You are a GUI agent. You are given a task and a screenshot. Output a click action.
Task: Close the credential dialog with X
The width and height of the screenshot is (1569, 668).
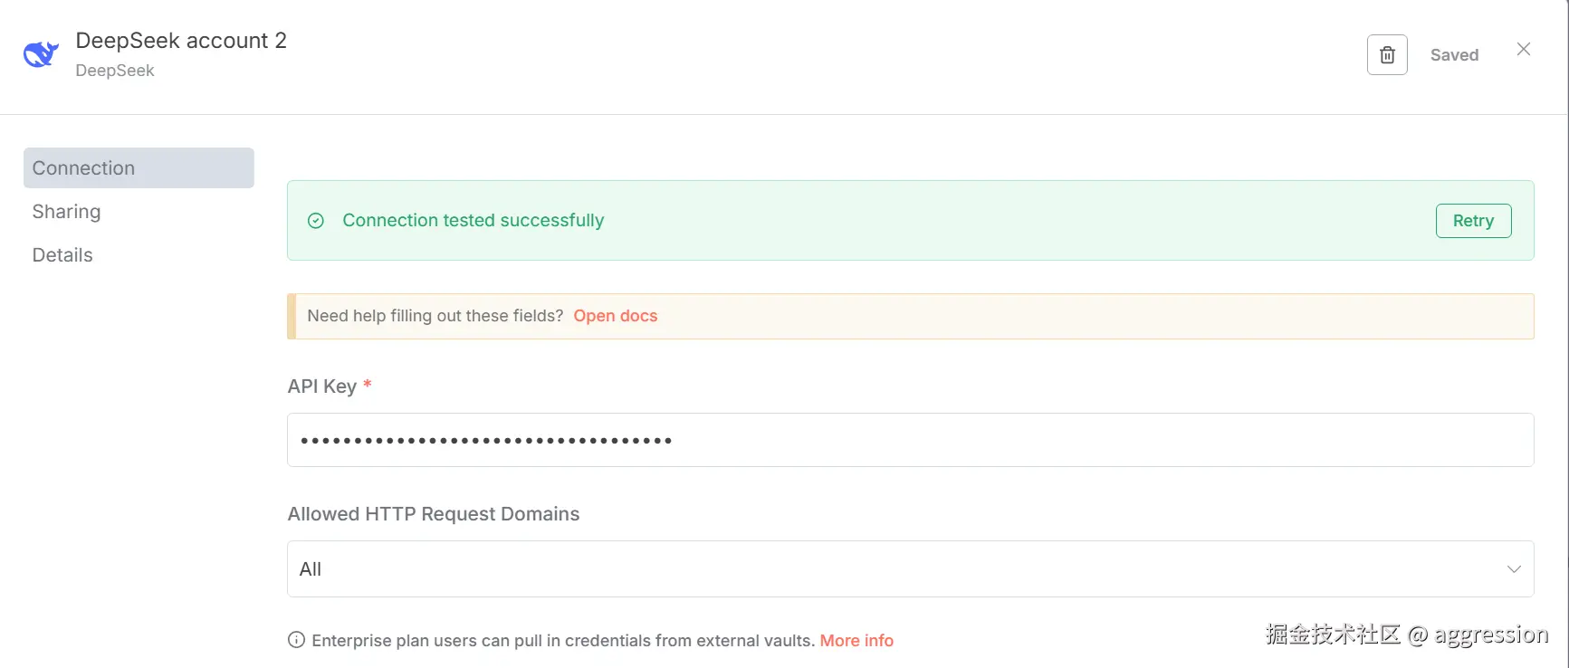pyautogui.click(x=1524, y=49)
